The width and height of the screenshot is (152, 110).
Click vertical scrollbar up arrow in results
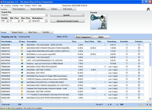coord(150,45)
